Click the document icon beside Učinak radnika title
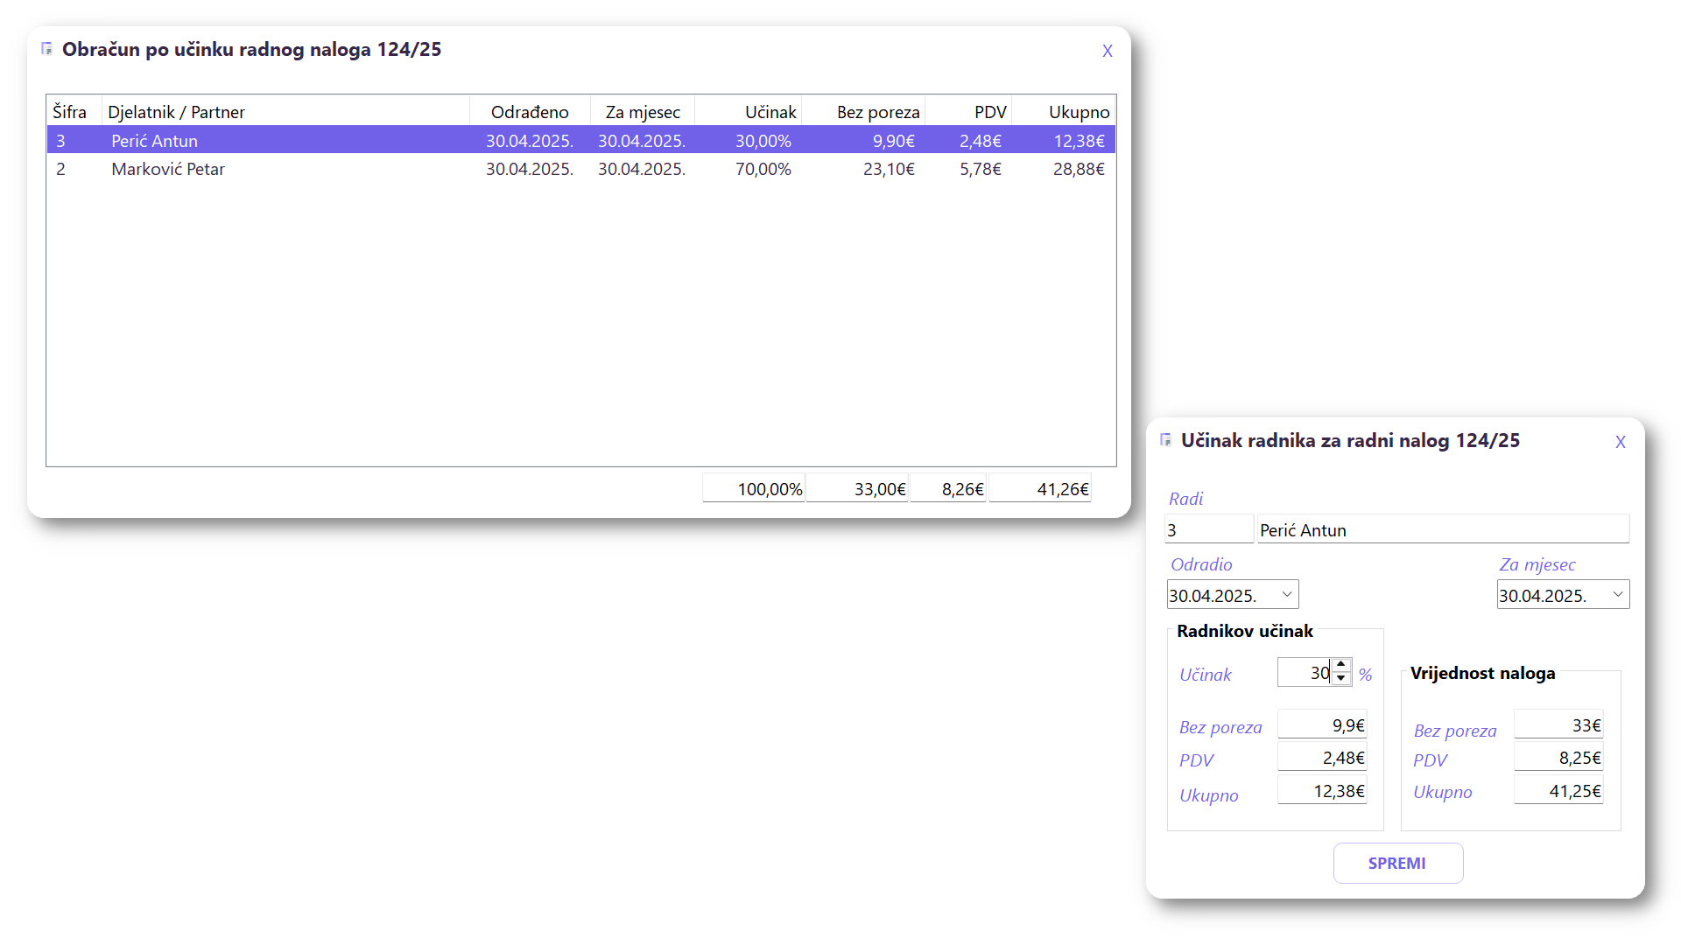This screenshot has height=945, width=1681. (1165, 440)
